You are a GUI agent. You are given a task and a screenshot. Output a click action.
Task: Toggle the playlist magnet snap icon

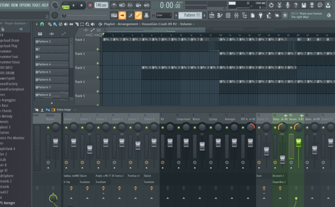click(42, 24)
